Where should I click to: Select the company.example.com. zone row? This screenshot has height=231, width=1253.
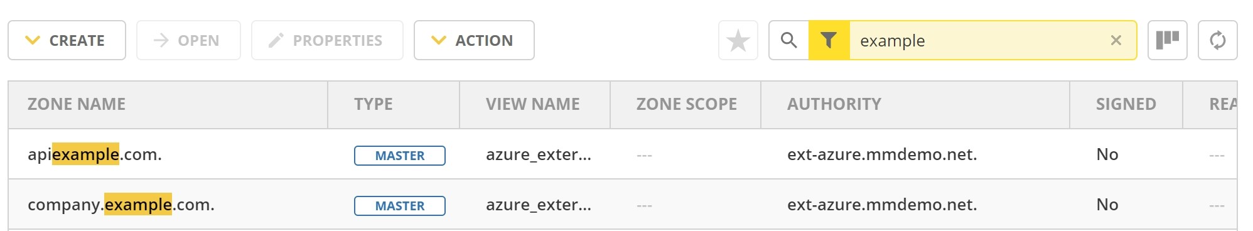(622, 205)
